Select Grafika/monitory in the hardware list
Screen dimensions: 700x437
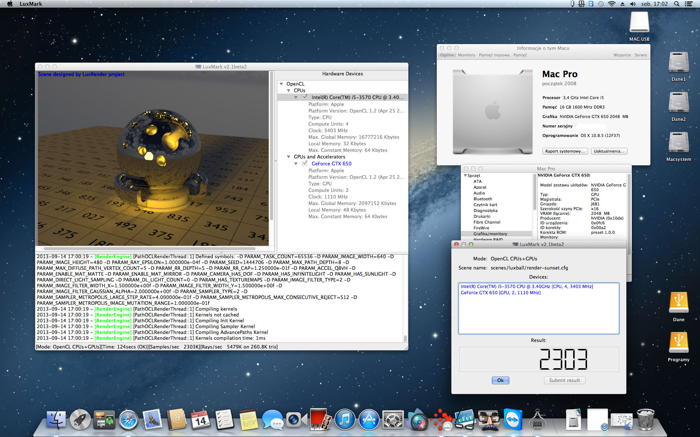[497, 234]
